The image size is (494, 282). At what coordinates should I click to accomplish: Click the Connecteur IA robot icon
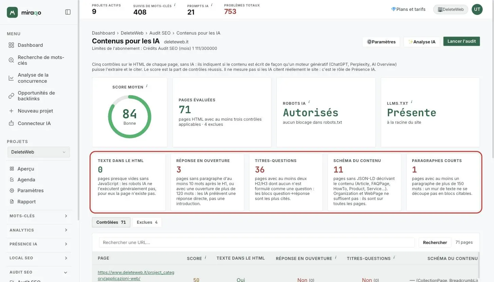(11, 123)
